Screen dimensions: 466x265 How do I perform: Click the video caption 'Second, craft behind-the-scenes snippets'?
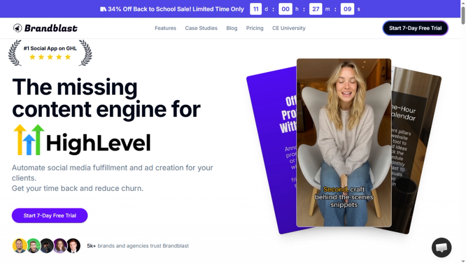[x=344, y=197]
